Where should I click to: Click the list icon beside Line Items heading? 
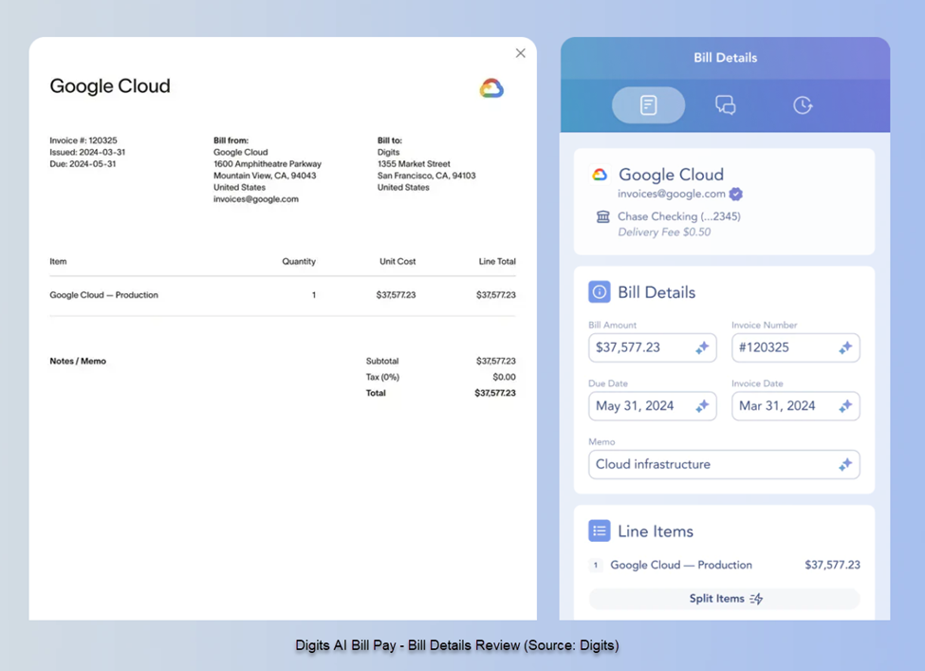pyautogui.click(x=600, y=531)
